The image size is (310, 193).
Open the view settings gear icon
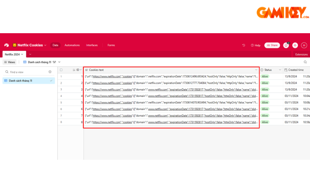[50, 72]
